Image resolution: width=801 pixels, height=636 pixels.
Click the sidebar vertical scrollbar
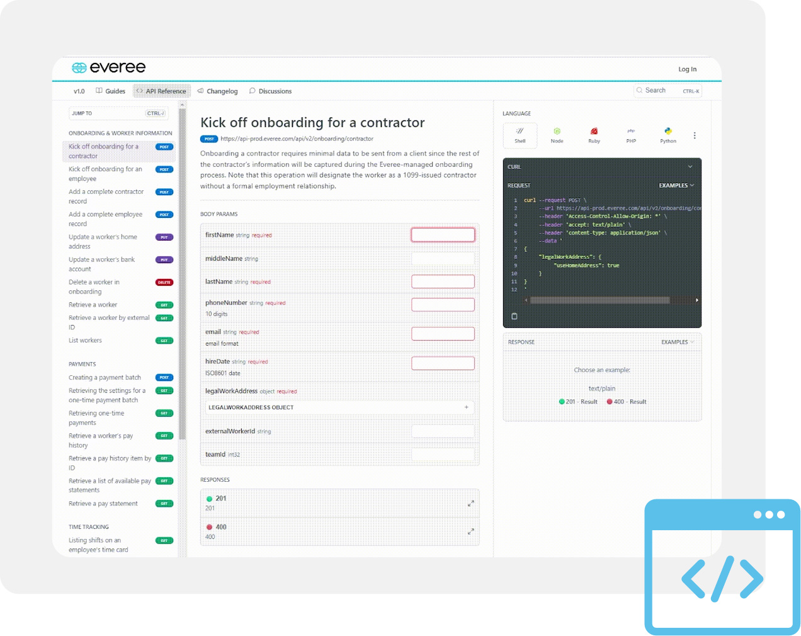tap(182, 275)
